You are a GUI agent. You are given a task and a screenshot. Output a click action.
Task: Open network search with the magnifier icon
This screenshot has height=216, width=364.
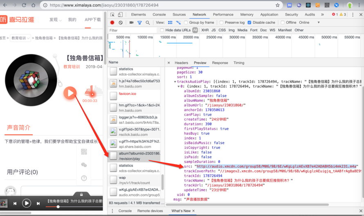[148, 22]
